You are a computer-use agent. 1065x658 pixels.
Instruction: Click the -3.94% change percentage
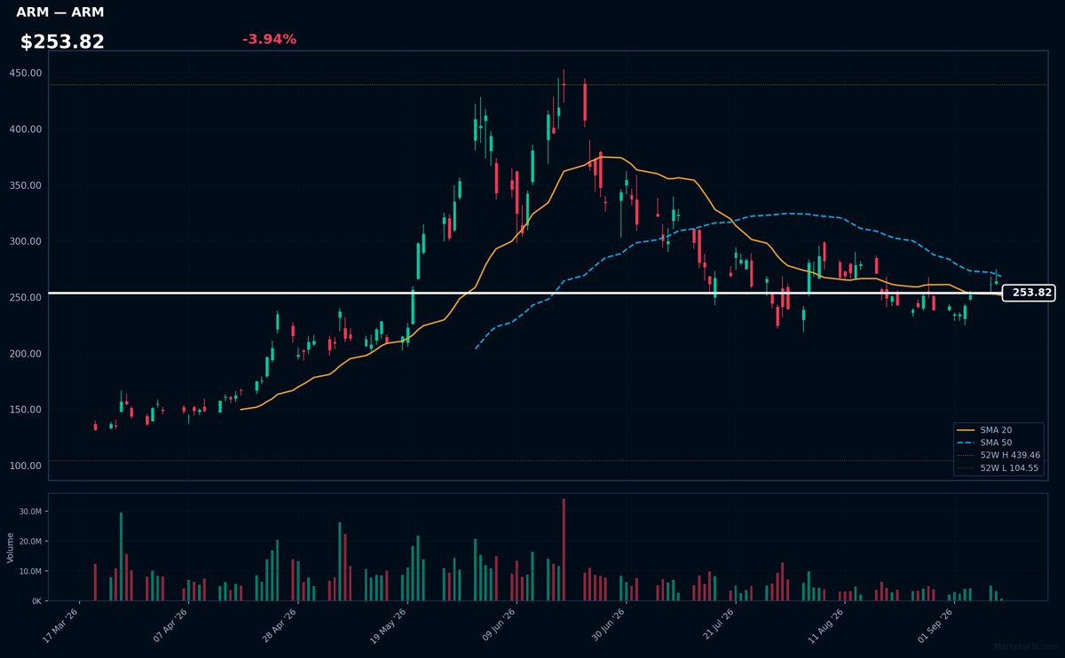pos(269,39)
